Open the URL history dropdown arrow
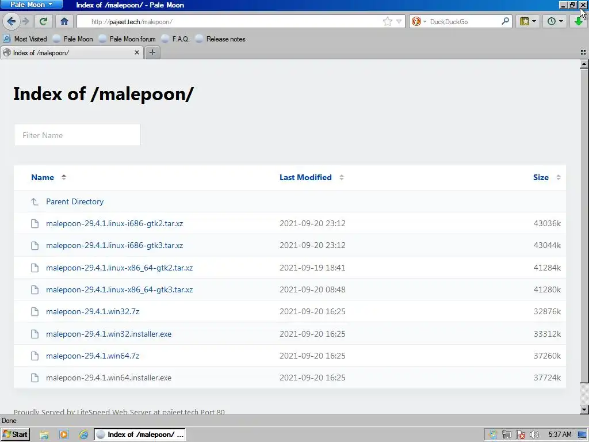 pos(399,21)
